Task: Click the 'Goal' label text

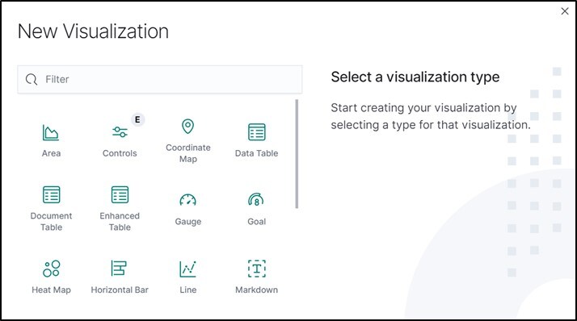Action: [256, 222]
